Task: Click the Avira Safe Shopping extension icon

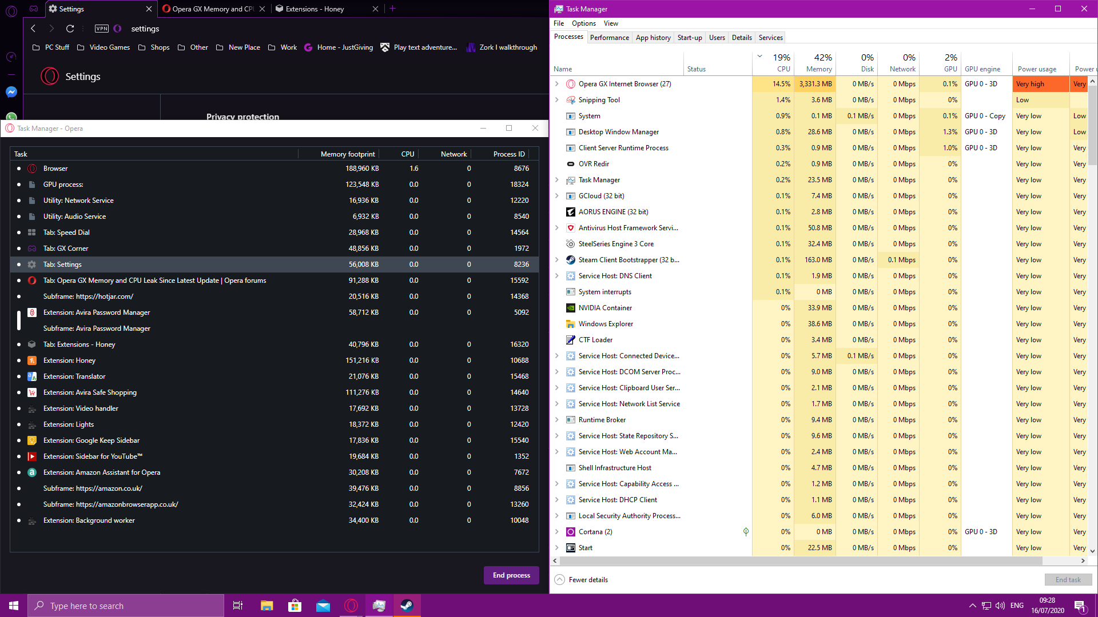Action: (x=33, y=392)
